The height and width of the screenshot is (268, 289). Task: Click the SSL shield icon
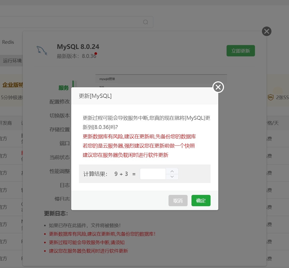pos(271,97)
